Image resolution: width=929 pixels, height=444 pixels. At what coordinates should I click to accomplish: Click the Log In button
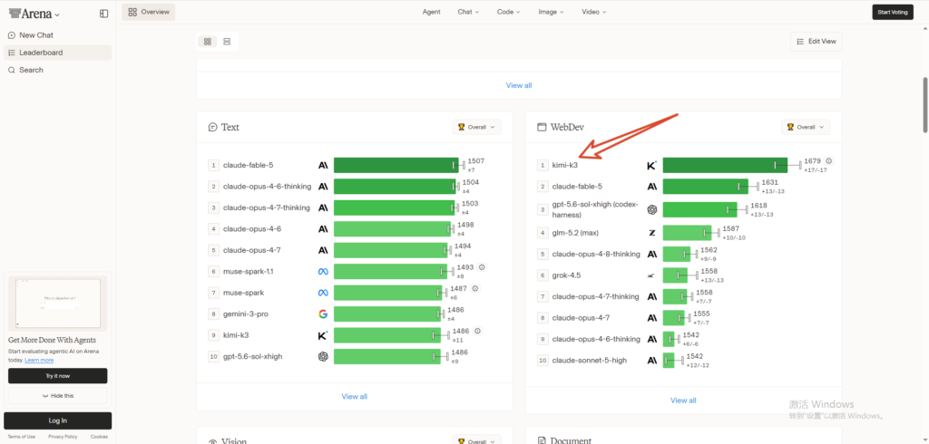pyautogui.click(x=57, y=421)
